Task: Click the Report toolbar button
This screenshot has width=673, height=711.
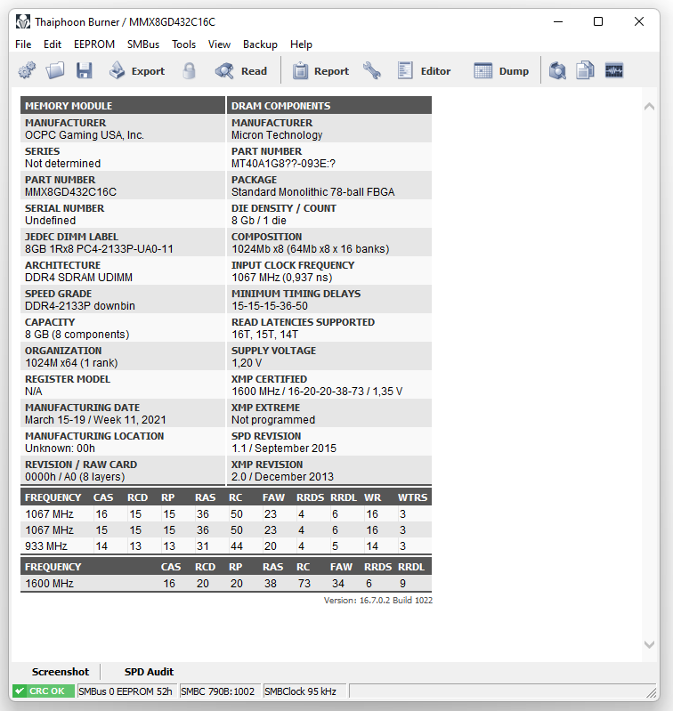Action: [x=320, y=70]
